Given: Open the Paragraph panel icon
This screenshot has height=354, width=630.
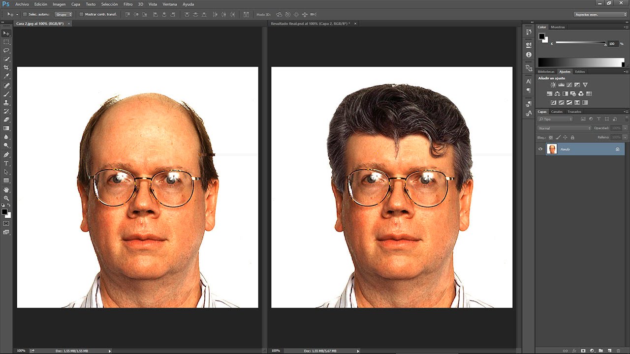Looking at the screenshot, I should coord(529,90).
